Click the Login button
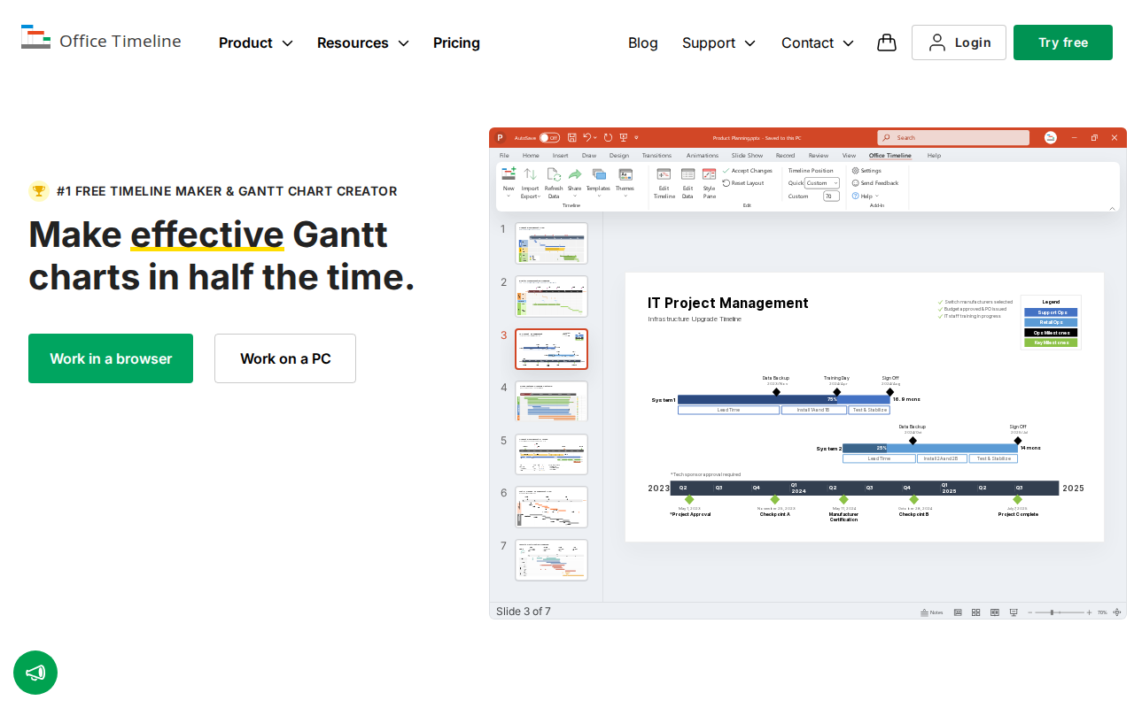The image size is (1134, 708). click(959, 42)
